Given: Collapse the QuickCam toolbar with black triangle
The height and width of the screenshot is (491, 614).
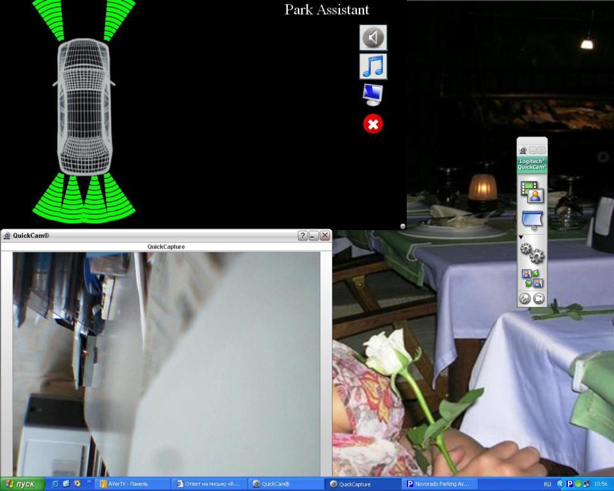Looking at the screenshot, I should coord(521,237).
